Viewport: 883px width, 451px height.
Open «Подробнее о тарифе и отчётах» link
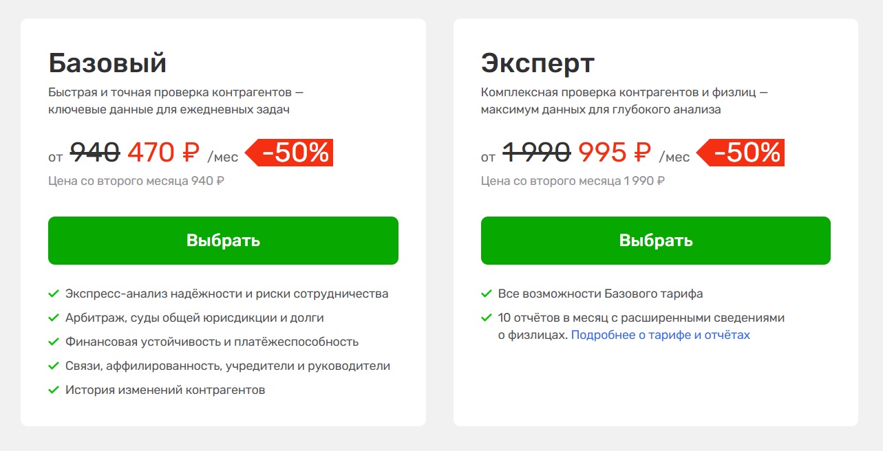coord(662,335)
